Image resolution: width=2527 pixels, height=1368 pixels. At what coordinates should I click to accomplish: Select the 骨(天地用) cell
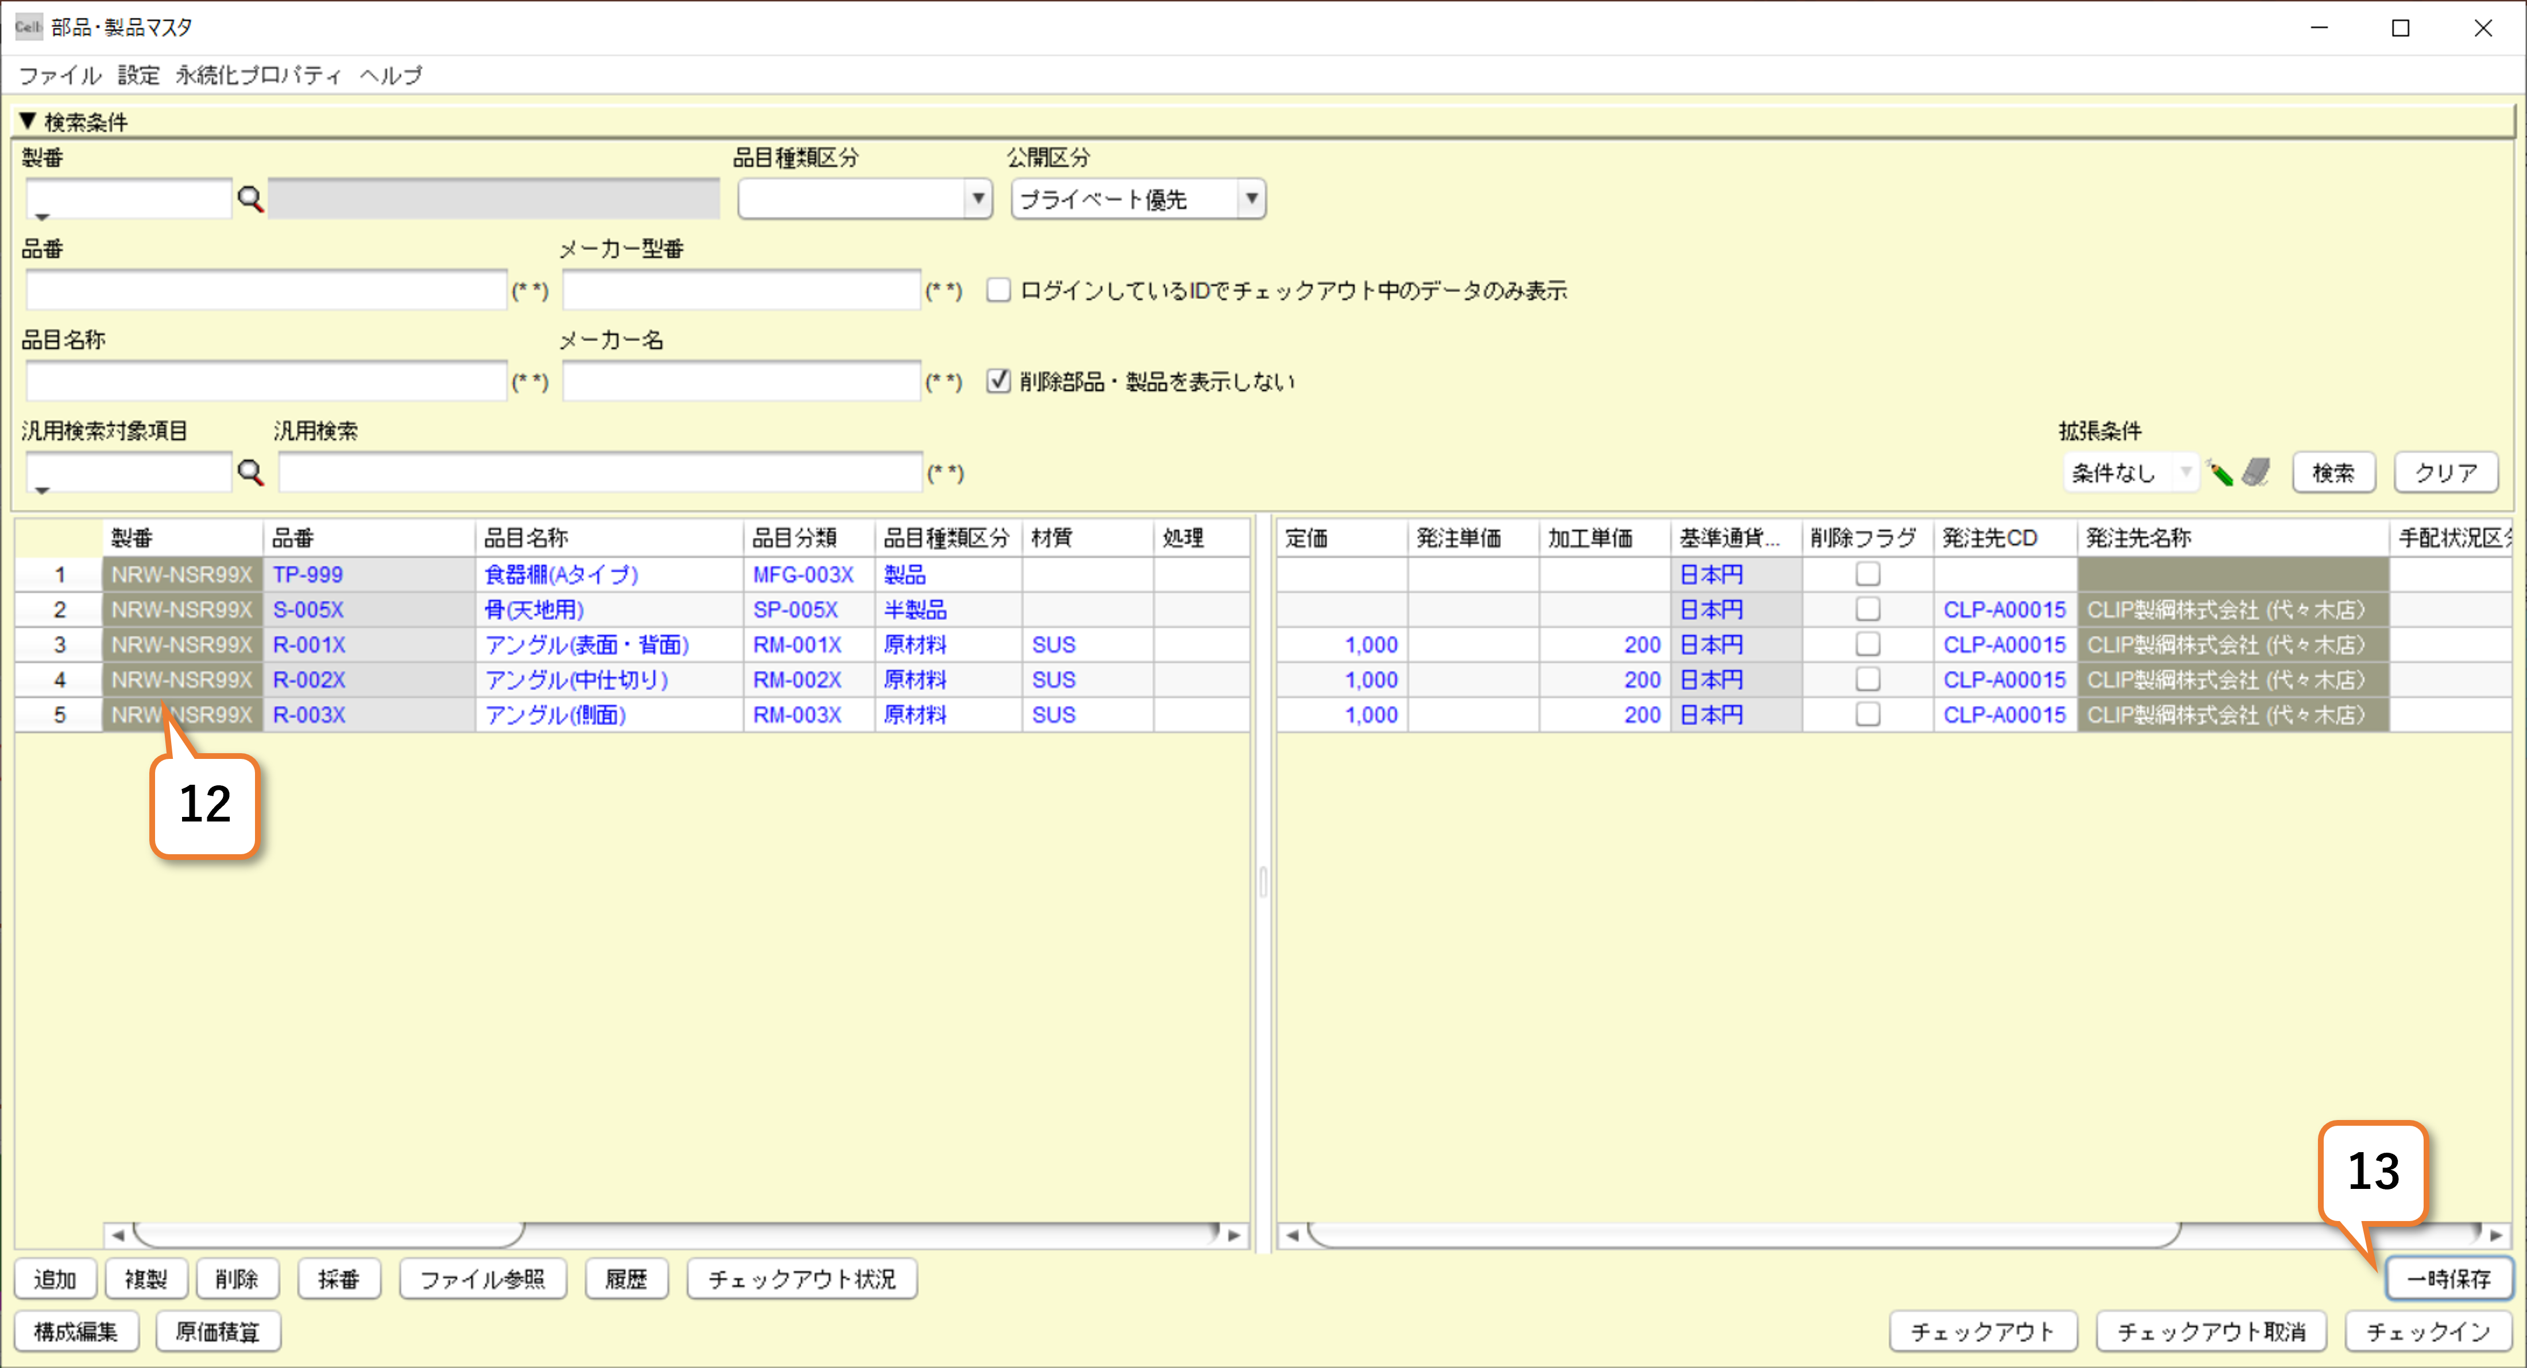pyautogui.click(x=609, y=610)
